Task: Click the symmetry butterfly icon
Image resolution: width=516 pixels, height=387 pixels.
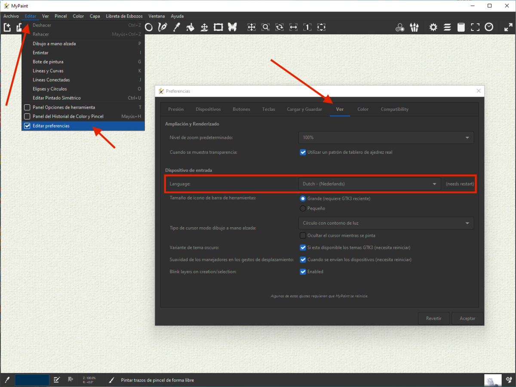Action: [x=232, y=27]
